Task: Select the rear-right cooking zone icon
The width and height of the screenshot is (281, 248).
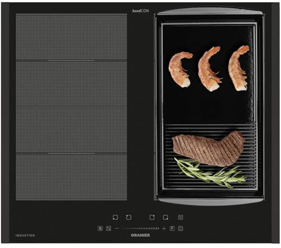Action: [152, 218]
